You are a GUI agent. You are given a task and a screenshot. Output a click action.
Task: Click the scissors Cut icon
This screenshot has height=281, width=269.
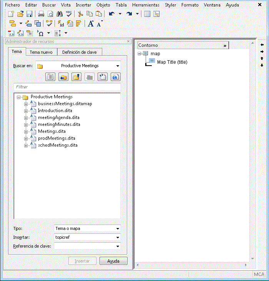(x=80, y=14)
